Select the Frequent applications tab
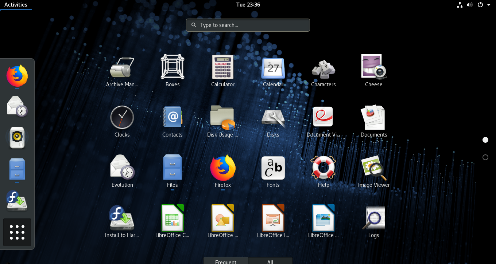Image resolution: width=496 pixels, height=264 pixels. [x=226, y=261]
